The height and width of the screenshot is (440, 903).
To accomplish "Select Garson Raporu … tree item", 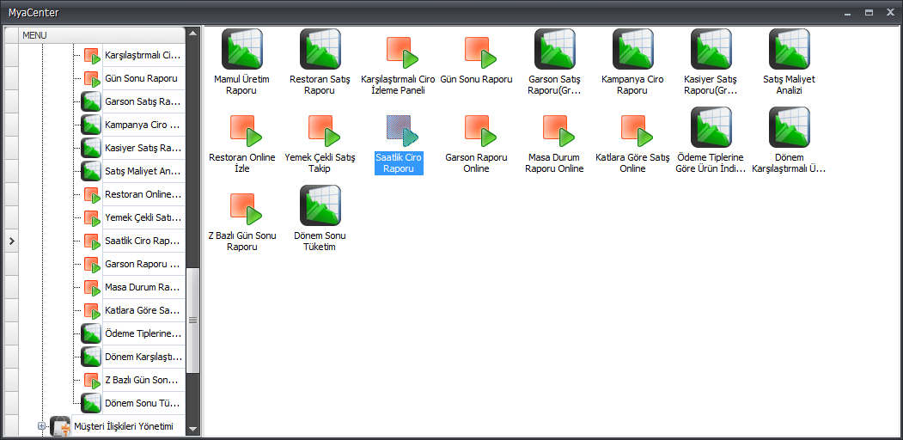I will tap(143, 264).
